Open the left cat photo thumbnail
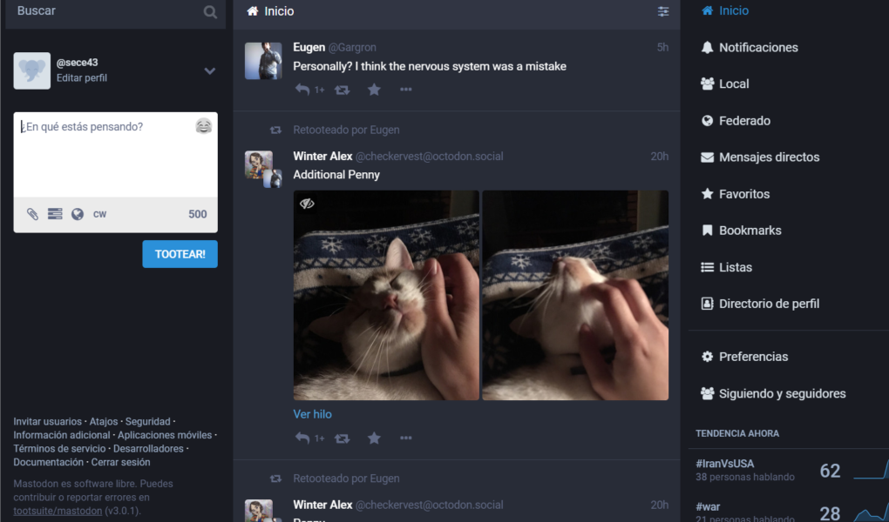Viewport: 889px width, 522px height. 386,296
